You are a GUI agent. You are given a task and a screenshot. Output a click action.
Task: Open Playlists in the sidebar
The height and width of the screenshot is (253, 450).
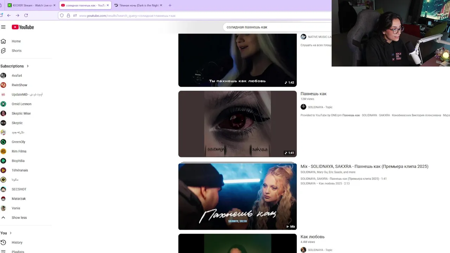coord(18,252)
